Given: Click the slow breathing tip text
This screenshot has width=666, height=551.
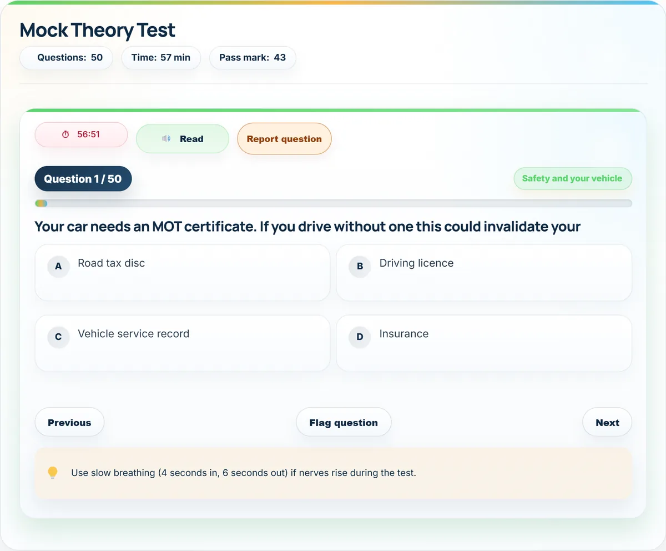Looking at the screenshot, I should [244, 473].
